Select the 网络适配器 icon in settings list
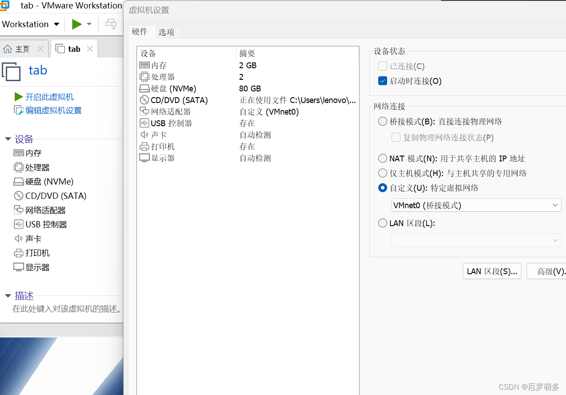The image size is (566, 395). pyautogui.click(x=144, y=111)
